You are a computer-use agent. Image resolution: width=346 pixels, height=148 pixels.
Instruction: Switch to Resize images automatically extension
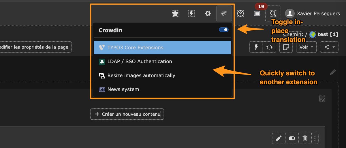point(162,75)
